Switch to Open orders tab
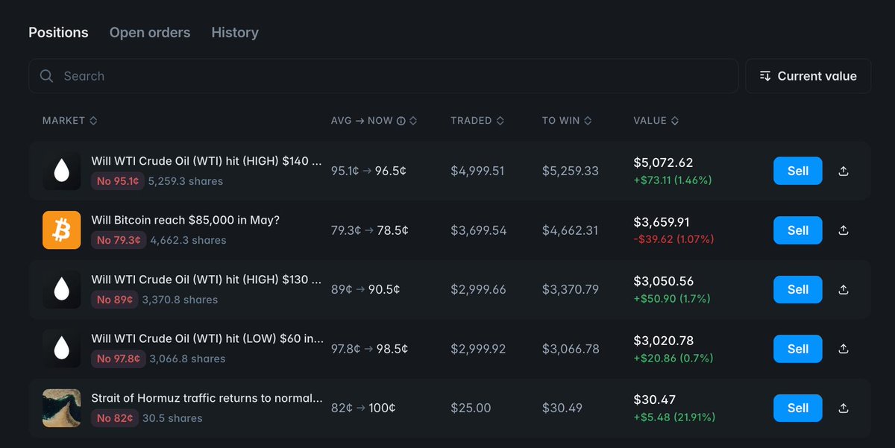The image size is (895, 448). [150, 33]
